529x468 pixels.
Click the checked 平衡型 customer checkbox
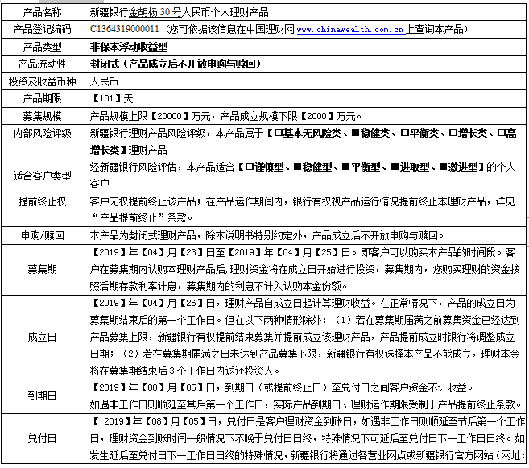pyautogui.click(x=345, y=167)
